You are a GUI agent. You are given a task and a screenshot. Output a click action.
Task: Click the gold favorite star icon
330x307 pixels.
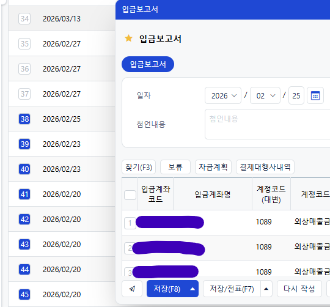pos(128,39)
